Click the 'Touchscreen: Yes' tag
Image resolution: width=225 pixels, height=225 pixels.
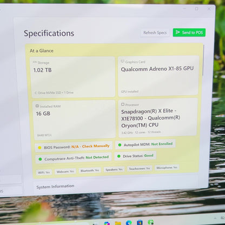tap(140, 169)
